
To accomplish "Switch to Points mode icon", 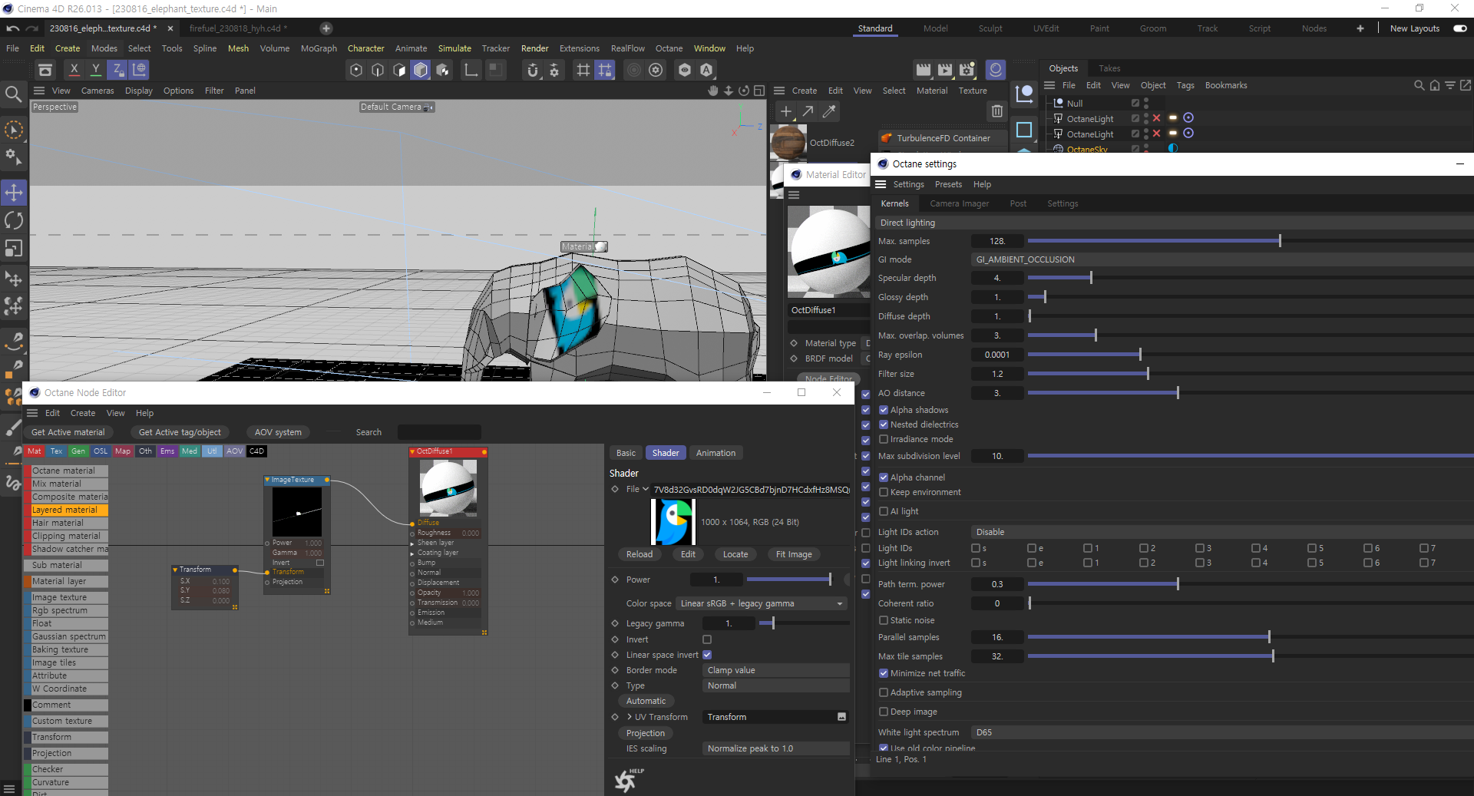I will 356,70.
